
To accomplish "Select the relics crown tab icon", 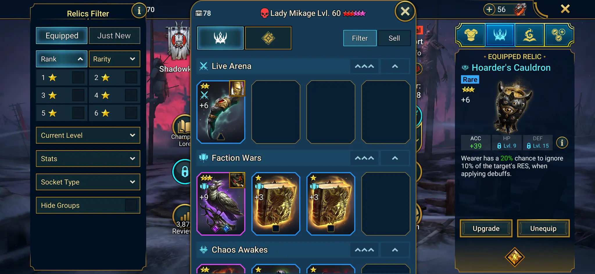I will coord(500,35).
